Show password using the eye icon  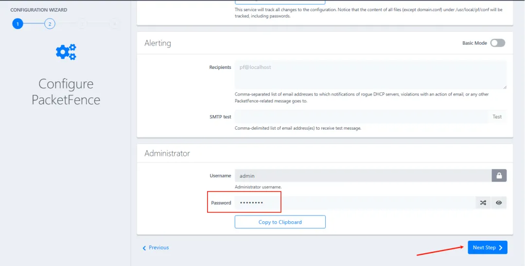pyautogui.click(x=499, y=202)
